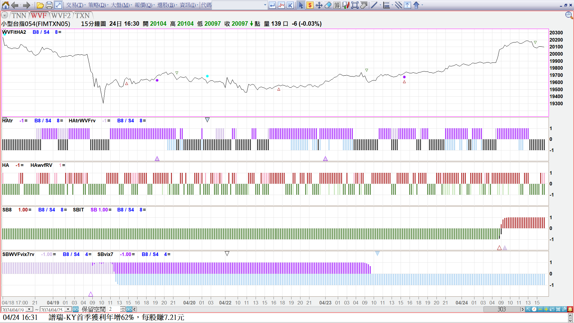Toggle the dollar sign price button
The image size is (574, 323).
tap(310, 5)
